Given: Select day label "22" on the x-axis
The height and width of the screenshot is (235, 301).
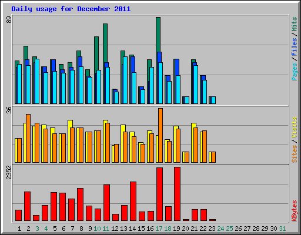Looking at the screenshot, I should pyautogui.click(x=203, y=229).
